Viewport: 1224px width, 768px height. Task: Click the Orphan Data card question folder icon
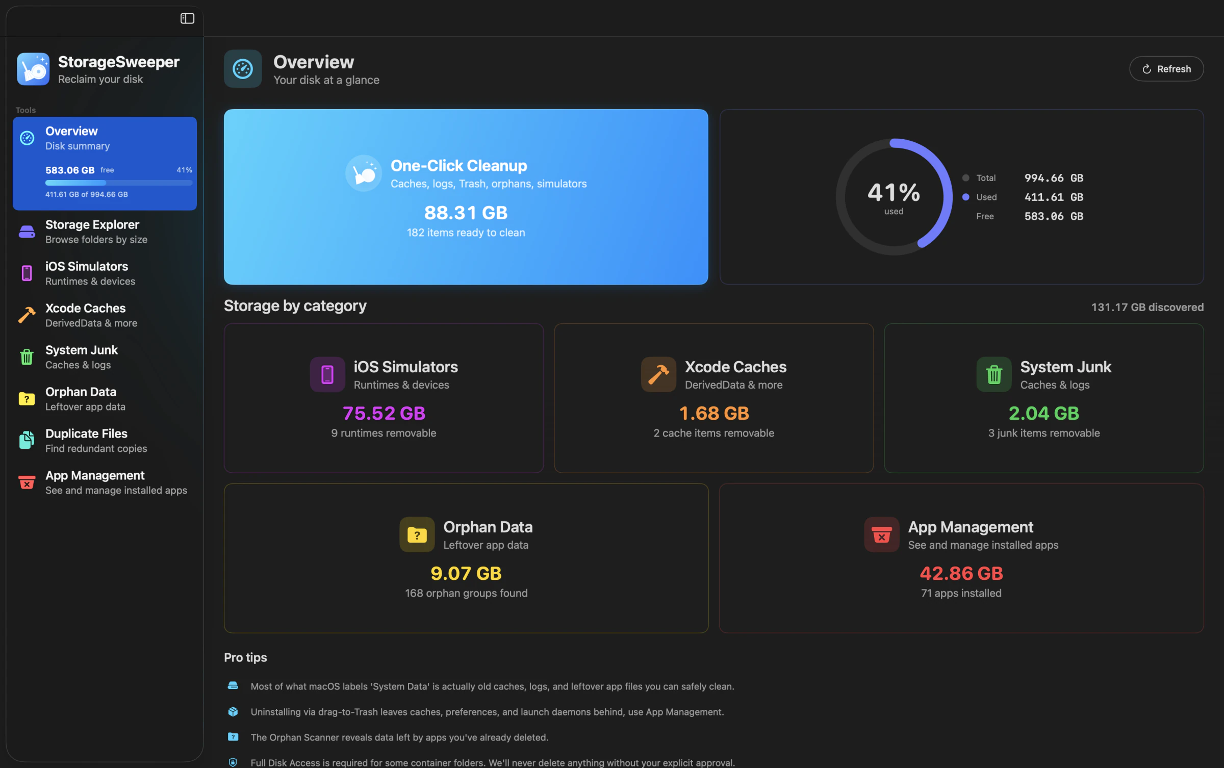(x=417, y=534)
